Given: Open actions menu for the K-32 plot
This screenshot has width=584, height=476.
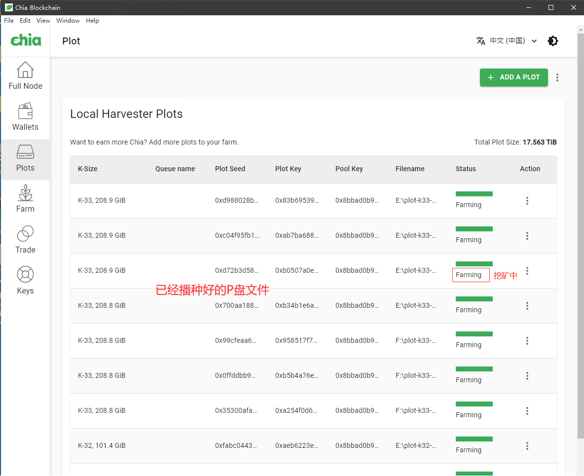Looking at the screenshot, I should pyautogui.click(x=527, y=446).
